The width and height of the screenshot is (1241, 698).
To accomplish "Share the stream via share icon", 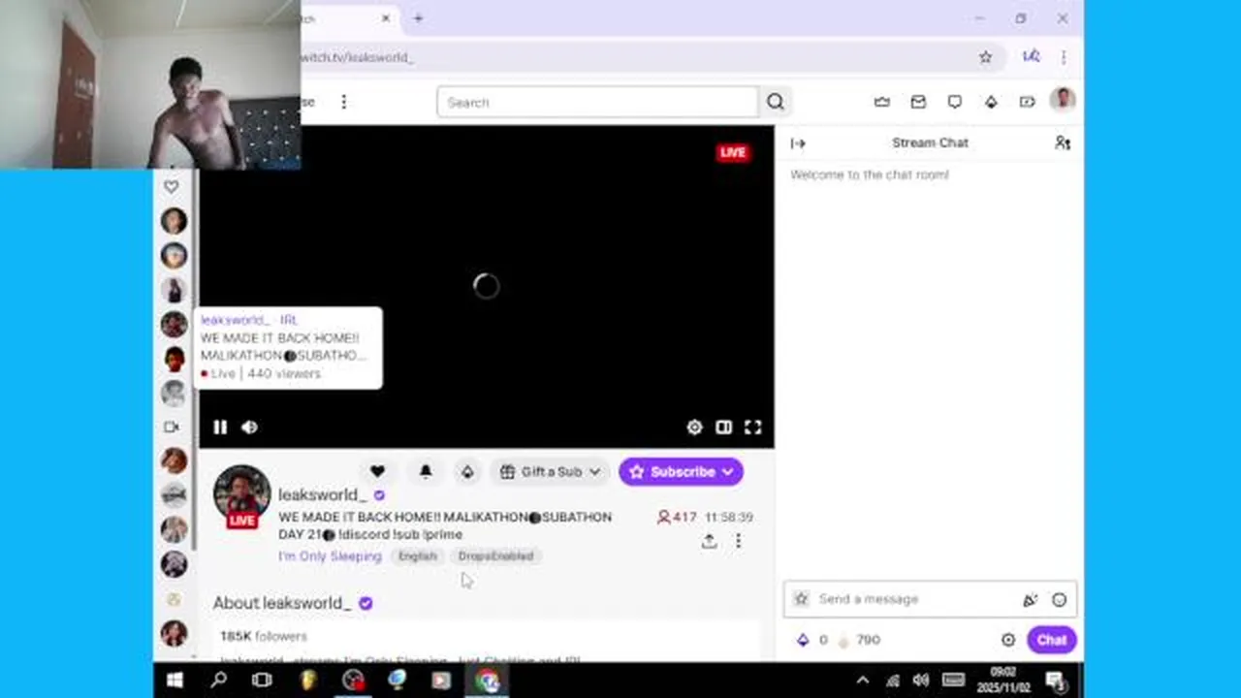I will pos(709,541).
